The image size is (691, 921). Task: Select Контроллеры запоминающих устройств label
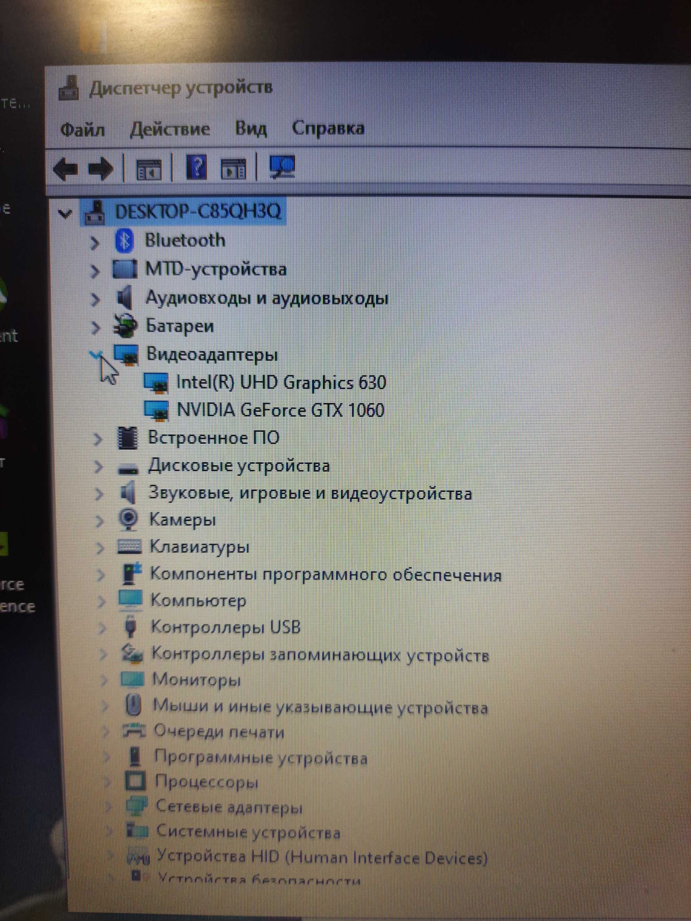(x=320, y=655)
